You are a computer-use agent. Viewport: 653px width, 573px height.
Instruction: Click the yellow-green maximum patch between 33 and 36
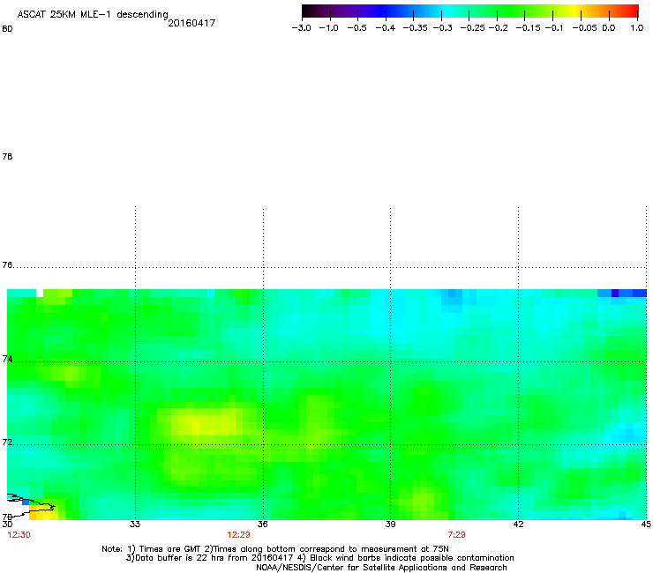[207, 424]
